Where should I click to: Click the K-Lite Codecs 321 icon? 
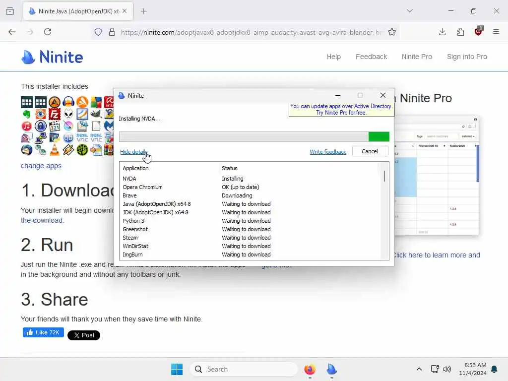point(55,126)
